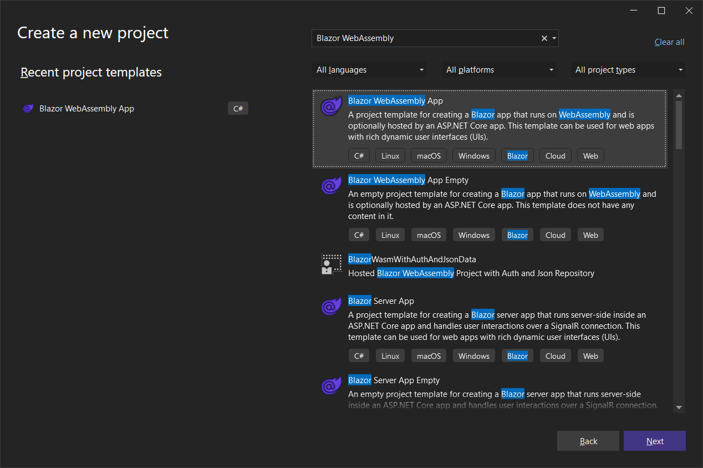This screenshot has height=468, width=703.
Task: Click macOS tag of Blazor Server App
Action: 429,356
